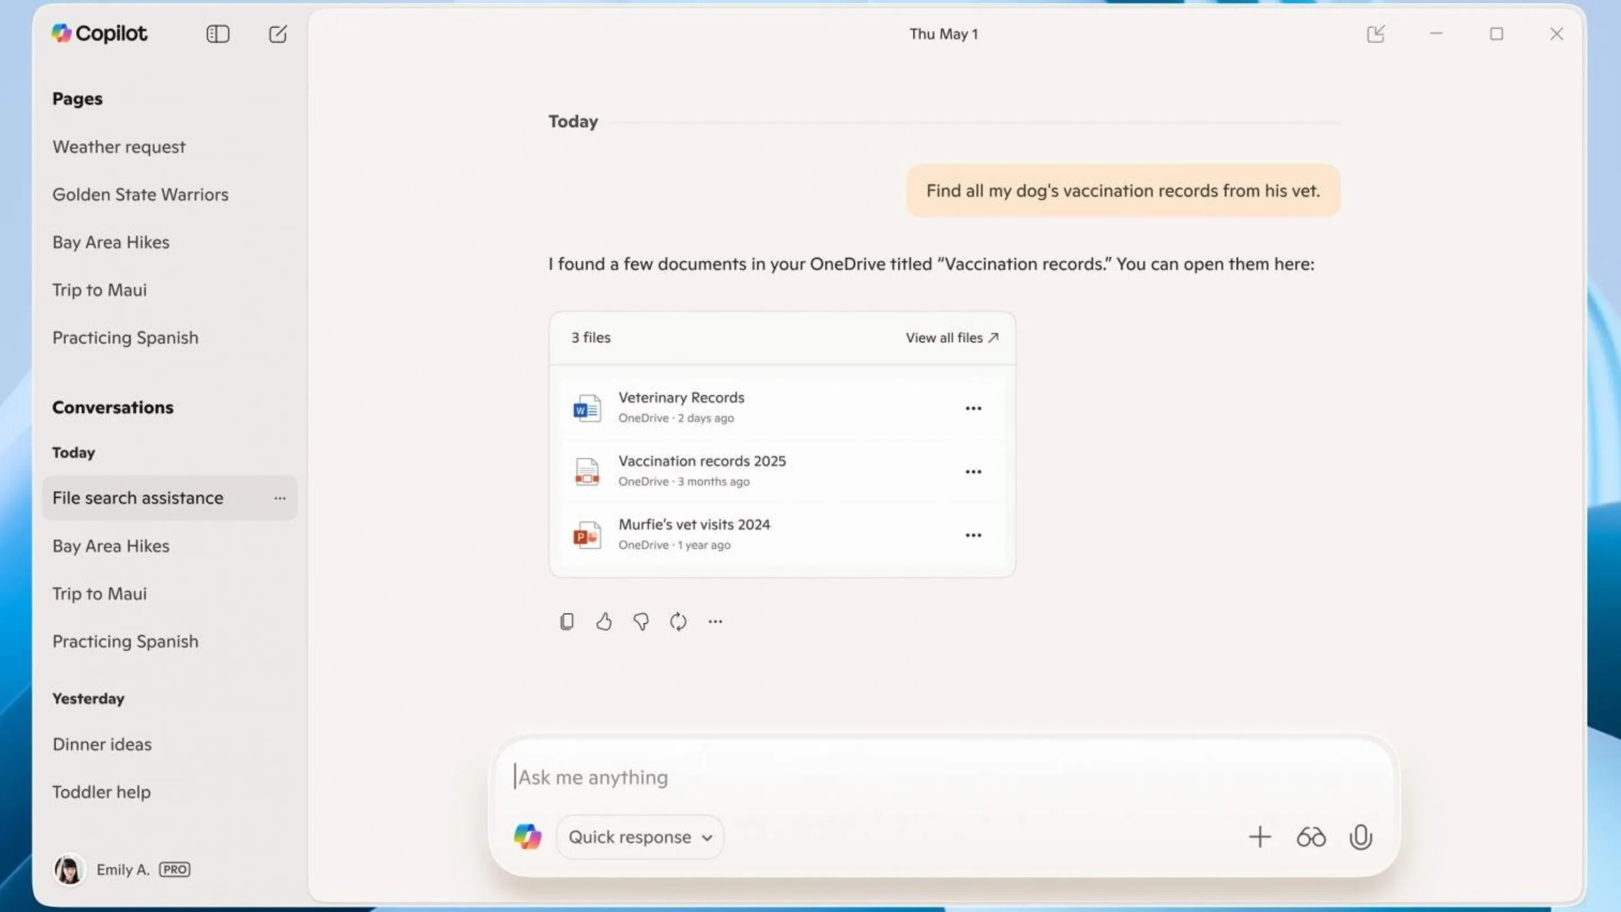Give the response a thumbs down

pos(641,622)
